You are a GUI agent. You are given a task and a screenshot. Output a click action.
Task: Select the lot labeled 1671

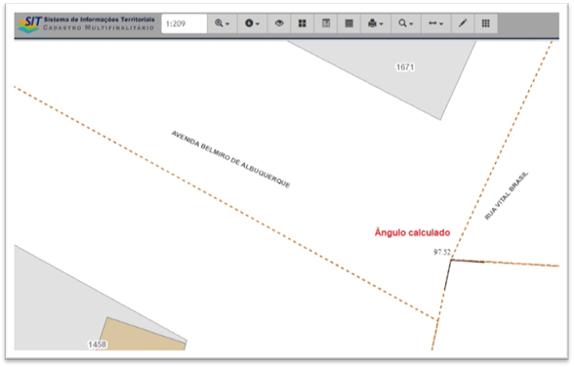point(405,67)
